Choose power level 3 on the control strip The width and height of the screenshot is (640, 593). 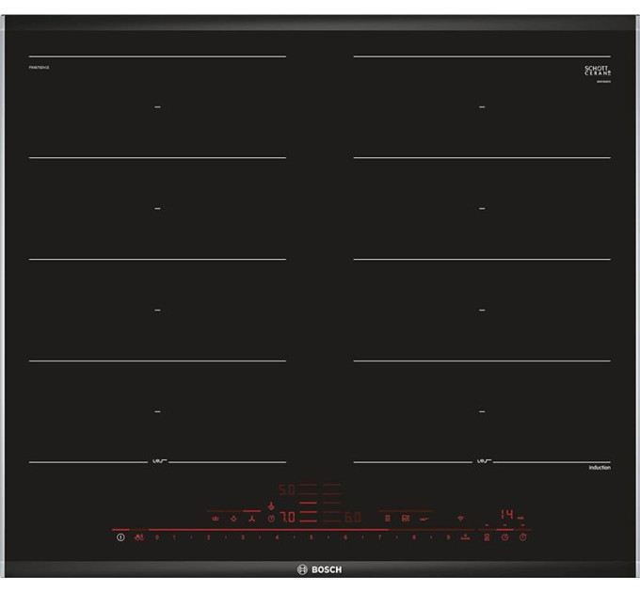tap(243, 537)
